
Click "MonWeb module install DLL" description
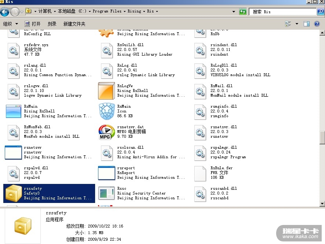coord(52,137)
